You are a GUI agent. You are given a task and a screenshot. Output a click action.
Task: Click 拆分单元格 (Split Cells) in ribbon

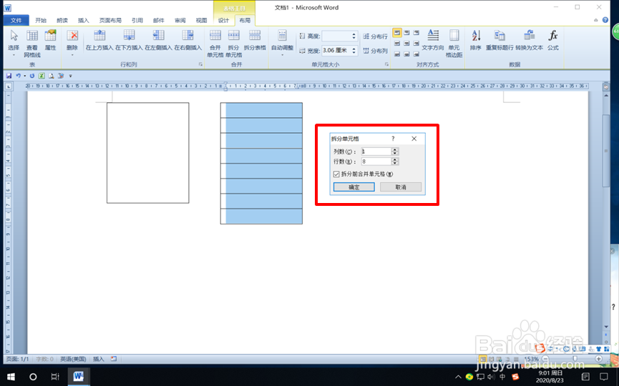click(234, 44)
